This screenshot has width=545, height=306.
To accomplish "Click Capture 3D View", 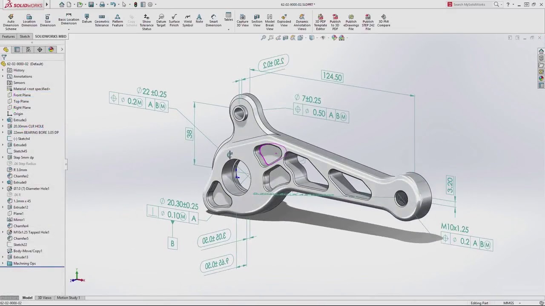I will (242, 21).
